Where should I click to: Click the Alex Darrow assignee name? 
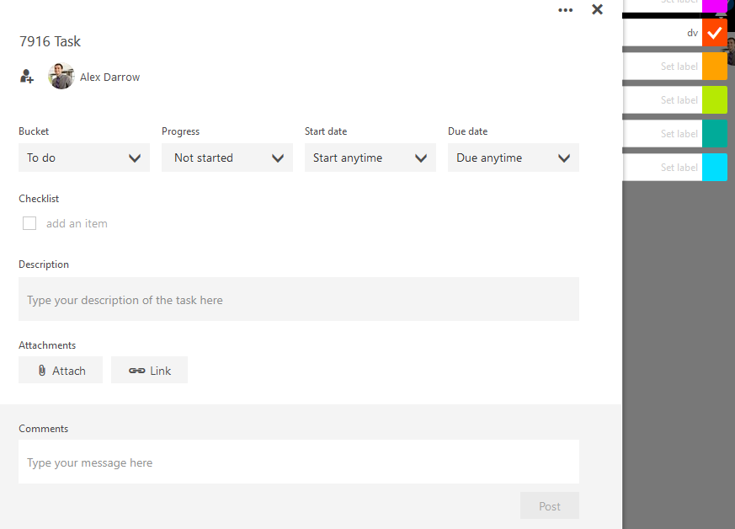pos(109,77)
